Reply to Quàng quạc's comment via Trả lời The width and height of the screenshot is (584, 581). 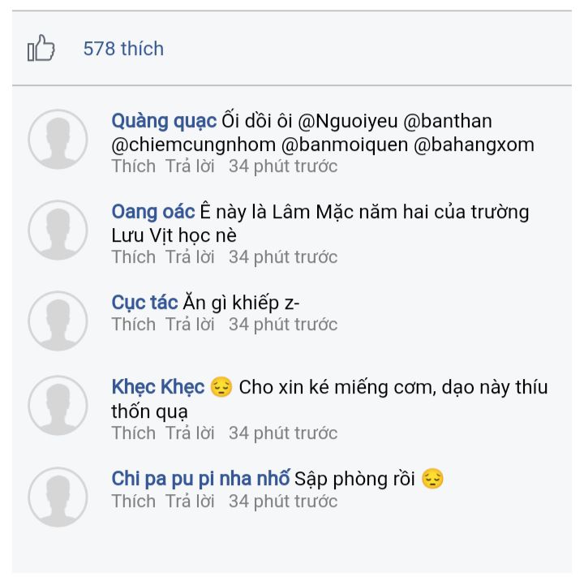190,166
